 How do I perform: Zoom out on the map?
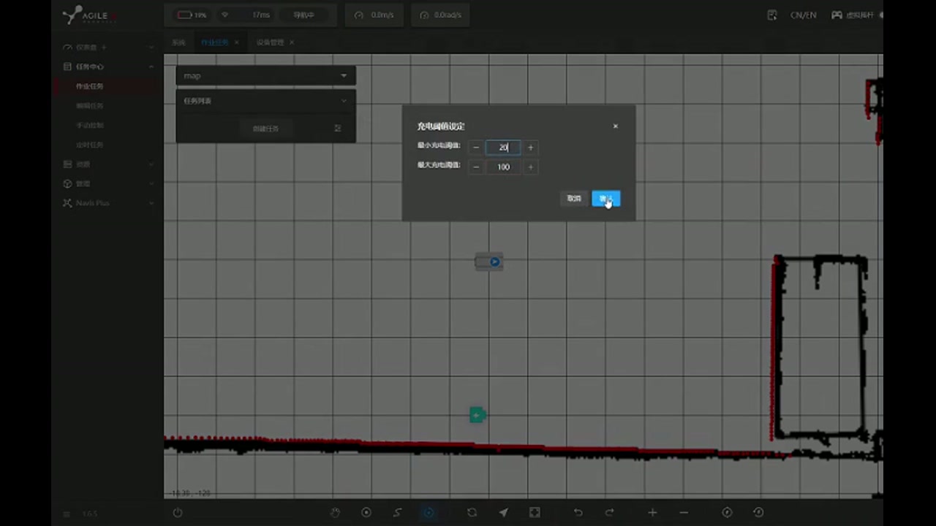tap(684, 513)
